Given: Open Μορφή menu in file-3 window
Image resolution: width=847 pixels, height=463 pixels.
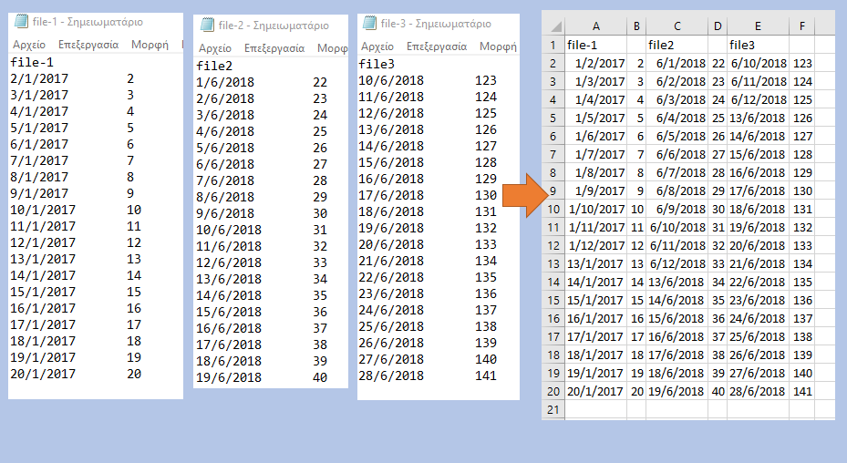Looking at the screenshot, I should coord(498,46).
